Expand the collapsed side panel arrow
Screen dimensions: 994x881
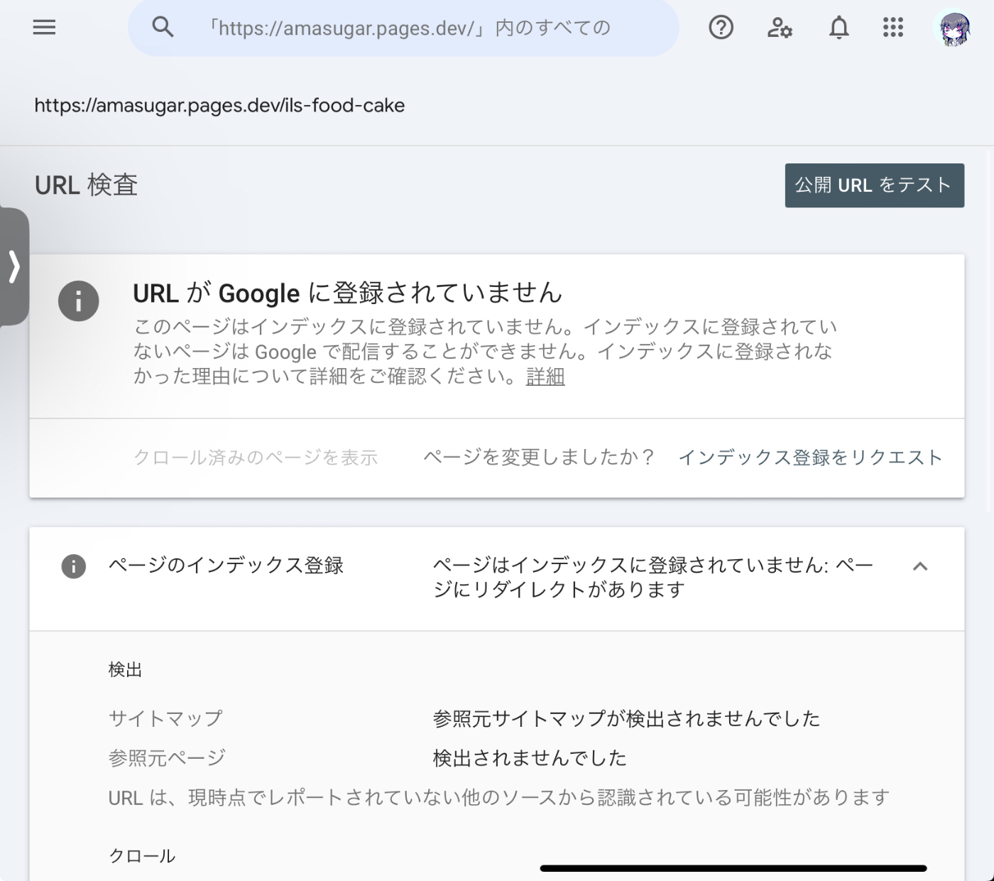[x=13, y=266]
